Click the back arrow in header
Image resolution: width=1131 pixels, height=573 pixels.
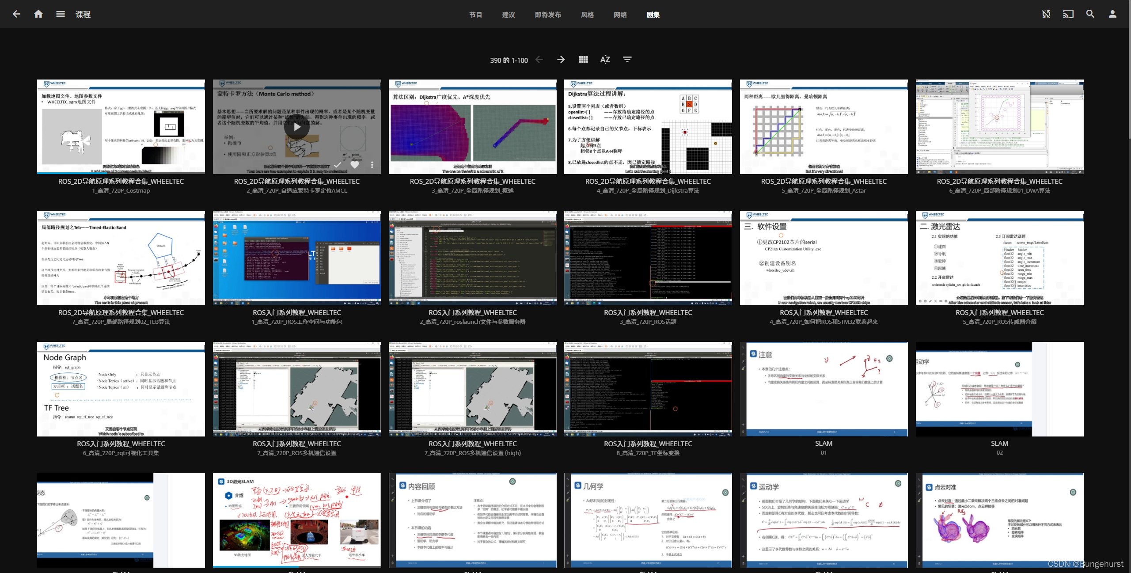[x=16, y=14]
